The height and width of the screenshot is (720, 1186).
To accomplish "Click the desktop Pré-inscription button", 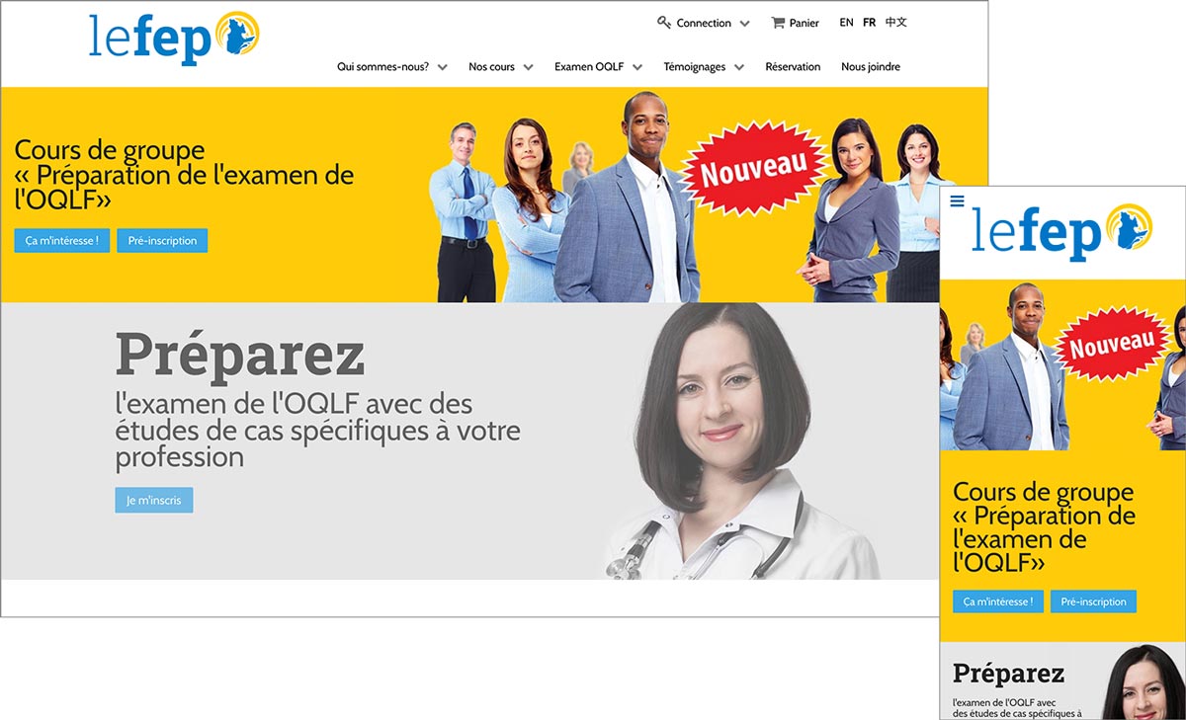I will click(162, 241).
